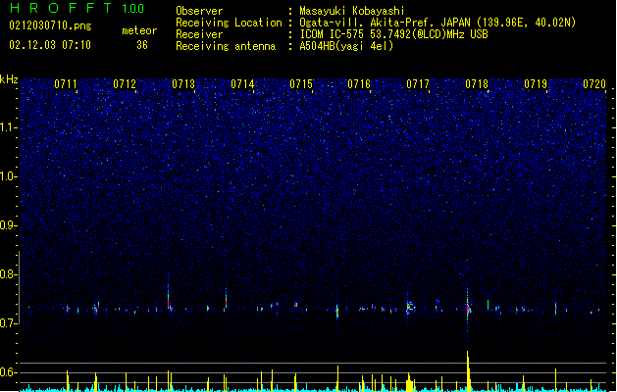Click the meteor echo spike below 0714
This screenshot has height=392, width=617.
pos(226,300)
